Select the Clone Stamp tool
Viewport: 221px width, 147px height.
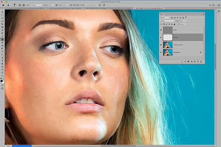pos(2,40)
